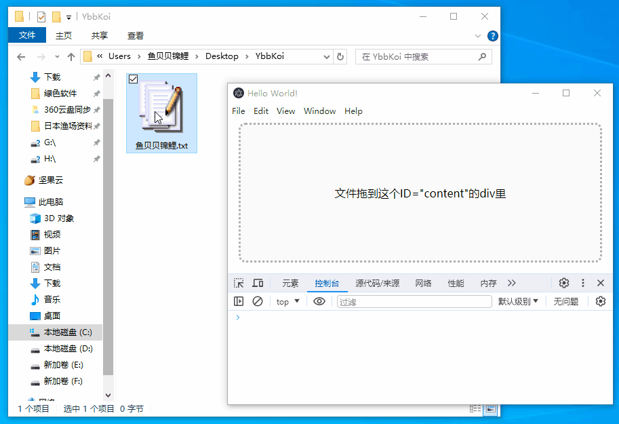This screenshot has height=424, width=619.
Task: Open the console settings gear
Action: pyautogui.click(x=600, y=301)
